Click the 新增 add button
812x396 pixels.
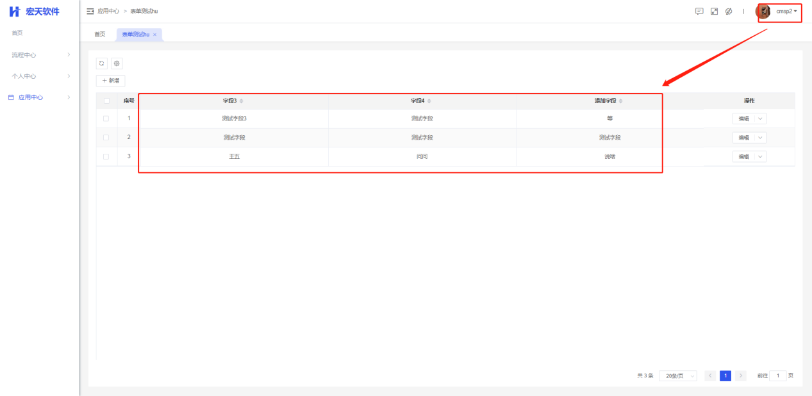pos(111,81)
